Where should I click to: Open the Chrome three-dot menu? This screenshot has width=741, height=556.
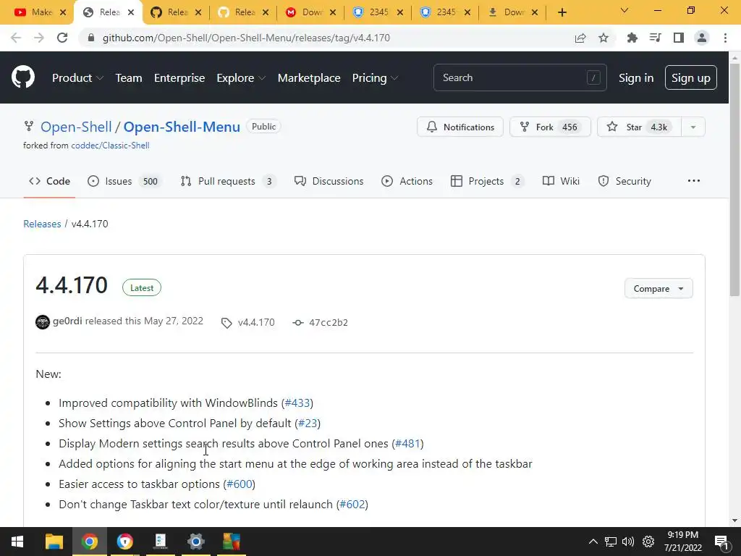click(x=725, y=38)
